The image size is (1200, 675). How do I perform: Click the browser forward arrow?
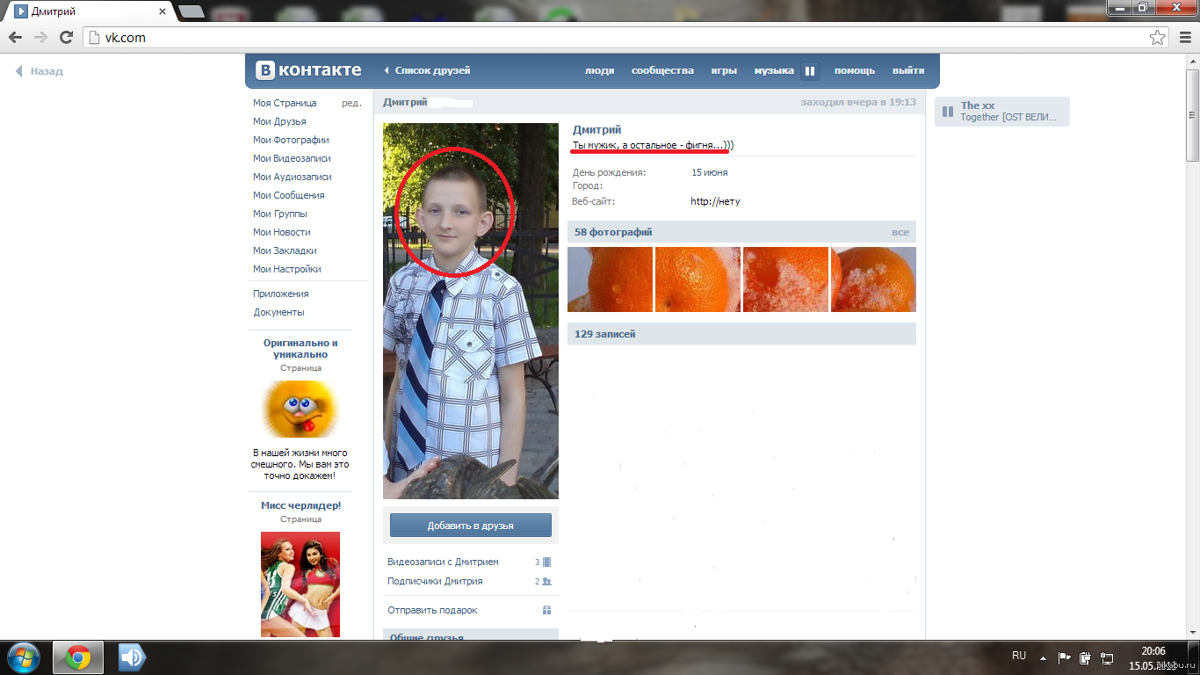40,38
